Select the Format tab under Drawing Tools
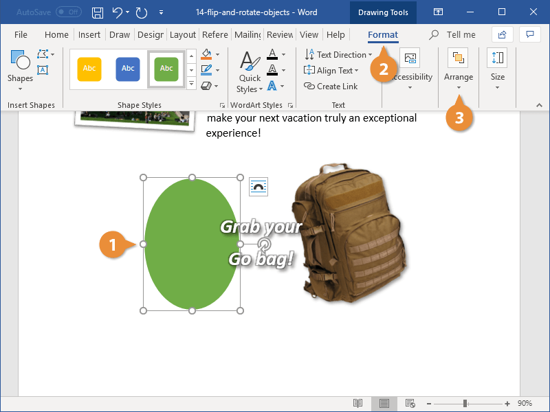Screen dimensions: 550x412 coord(383,35)
